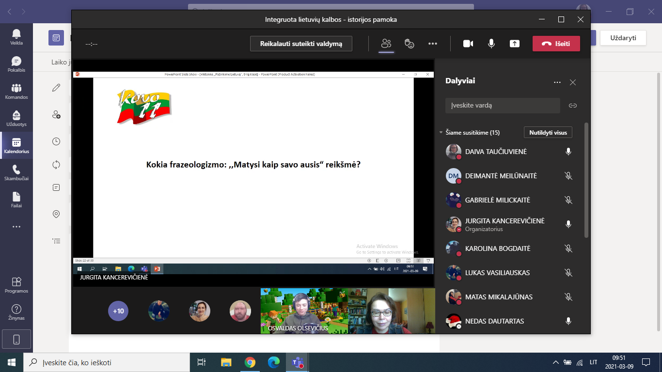The height and width of the screenshot is (372, 662).
Task: Open Programos apps store
Action: [16, 285]
